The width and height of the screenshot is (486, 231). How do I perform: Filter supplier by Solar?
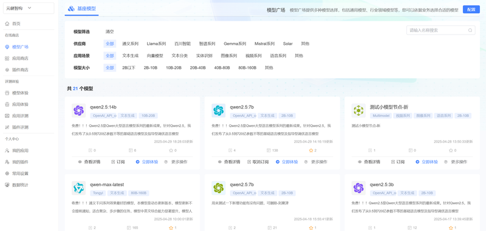click(287, 44)
